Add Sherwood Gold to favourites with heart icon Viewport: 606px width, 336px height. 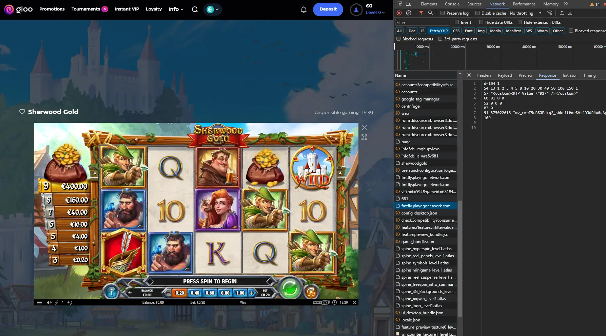coord(22,112)
